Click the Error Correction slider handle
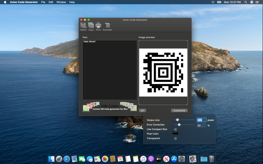Viewport: 263px width, 164px height. (179, 125)
